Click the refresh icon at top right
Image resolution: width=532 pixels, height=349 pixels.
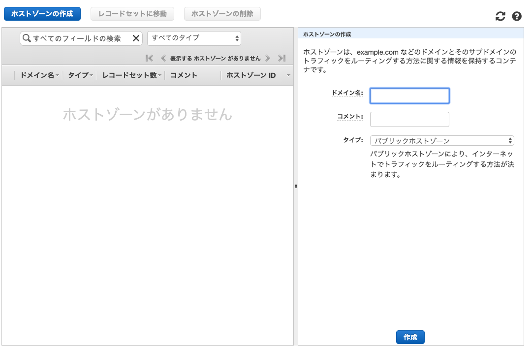tap(501, 16)
